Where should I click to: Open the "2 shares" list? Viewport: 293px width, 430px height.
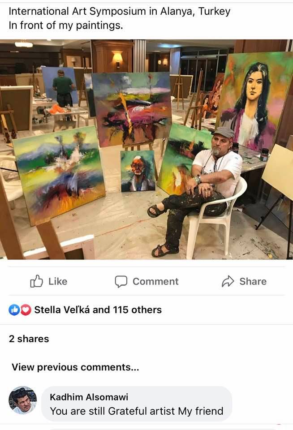click(x=29, y=339)
